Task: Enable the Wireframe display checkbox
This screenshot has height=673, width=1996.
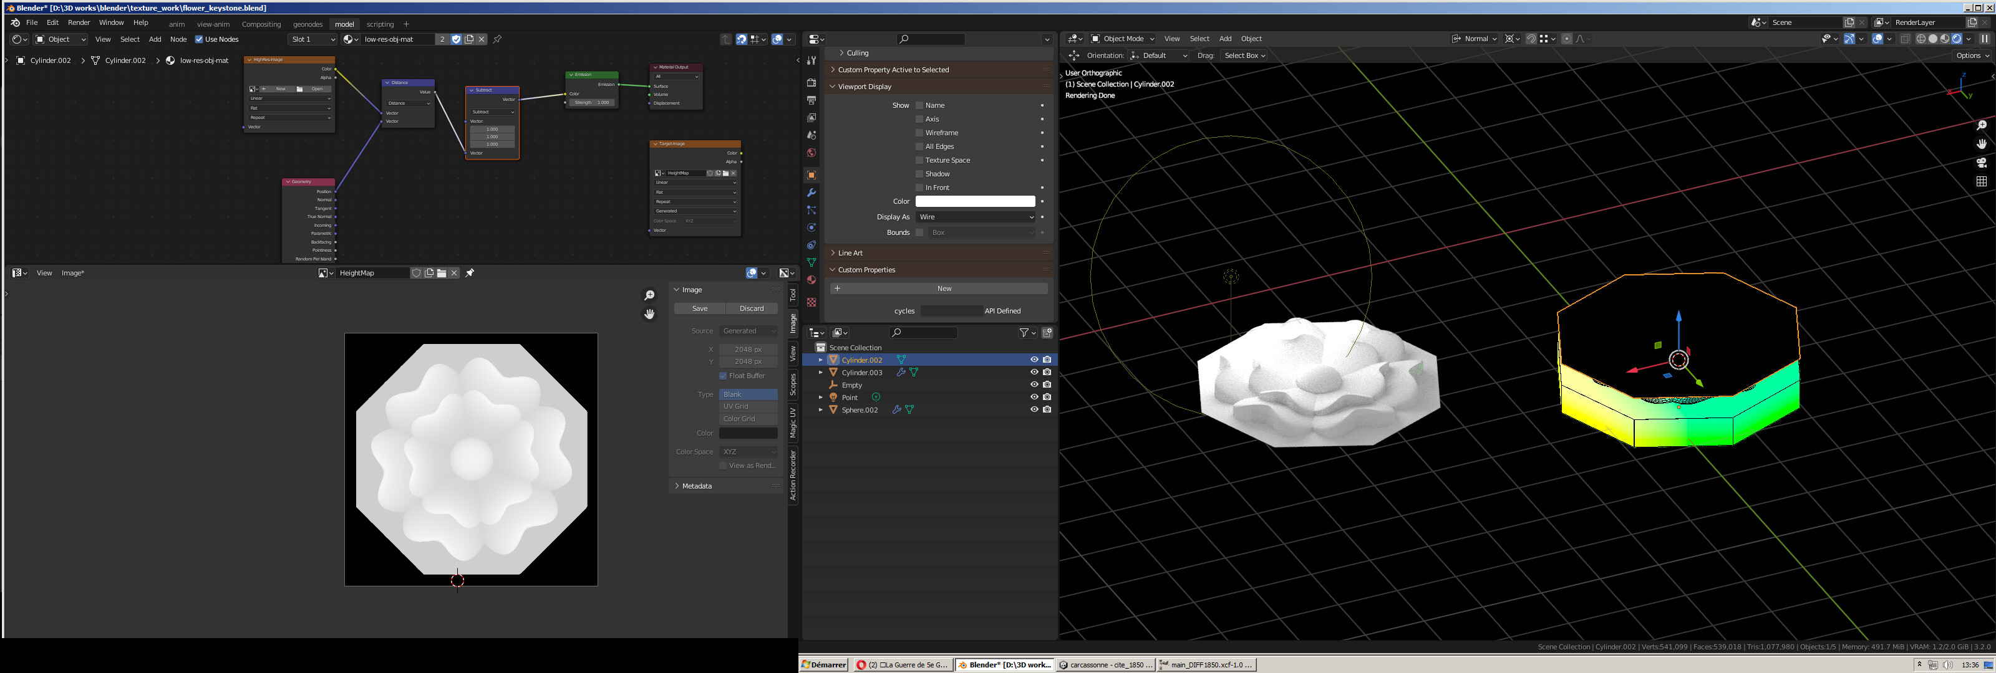Action: click(920, 133)
